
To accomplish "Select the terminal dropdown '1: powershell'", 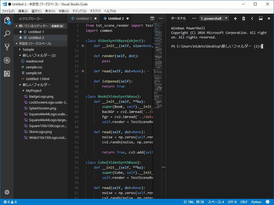I will coord(214,18).
